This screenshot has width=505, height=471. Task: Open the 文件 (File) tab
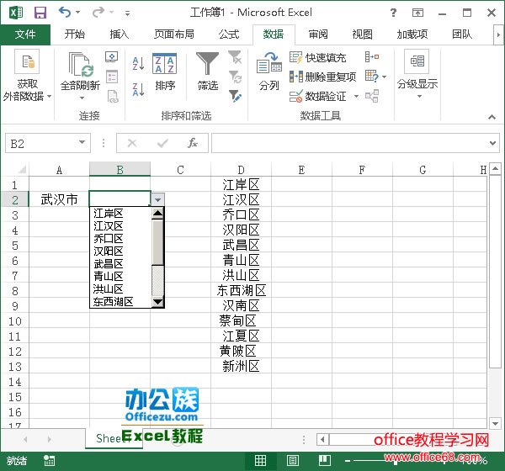25,34
